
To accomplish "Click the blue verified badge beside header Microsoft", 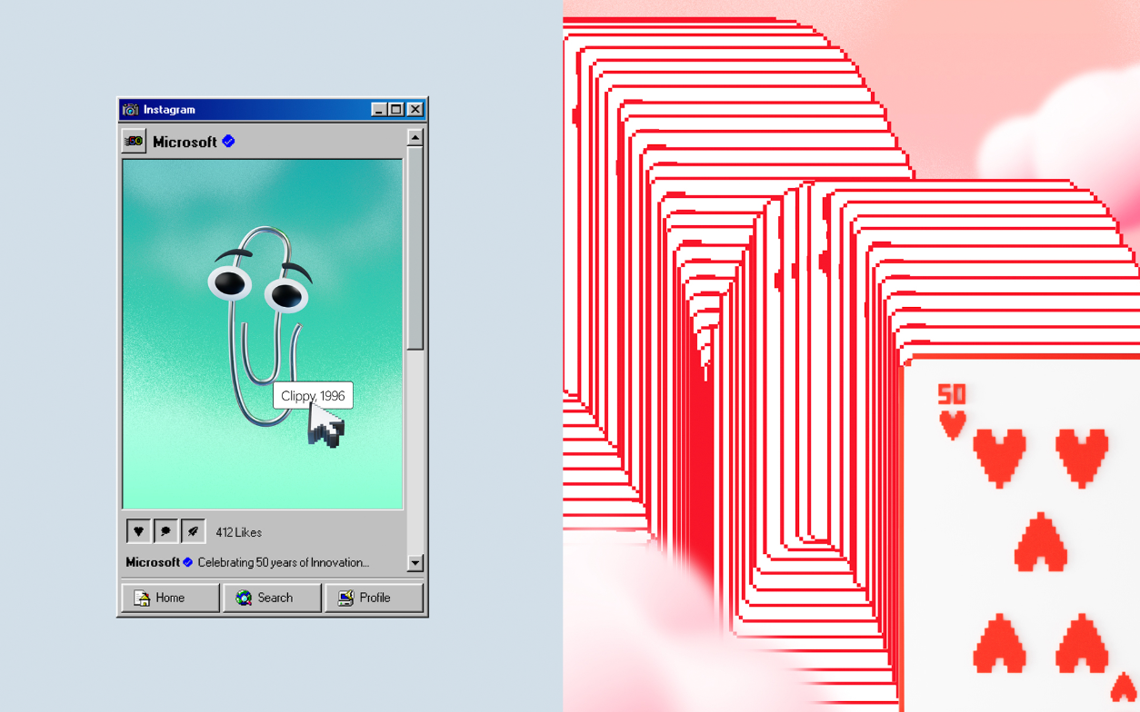I will [228, 141].
